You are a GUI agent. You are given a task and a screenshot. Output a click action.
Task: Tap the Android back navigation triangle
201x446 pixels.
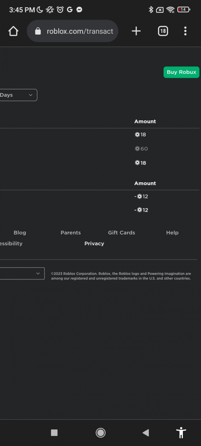pyautogui.click(x=146, y=433)
